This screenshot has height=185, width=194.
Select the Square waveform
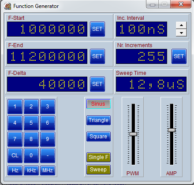tap(98, 137)
